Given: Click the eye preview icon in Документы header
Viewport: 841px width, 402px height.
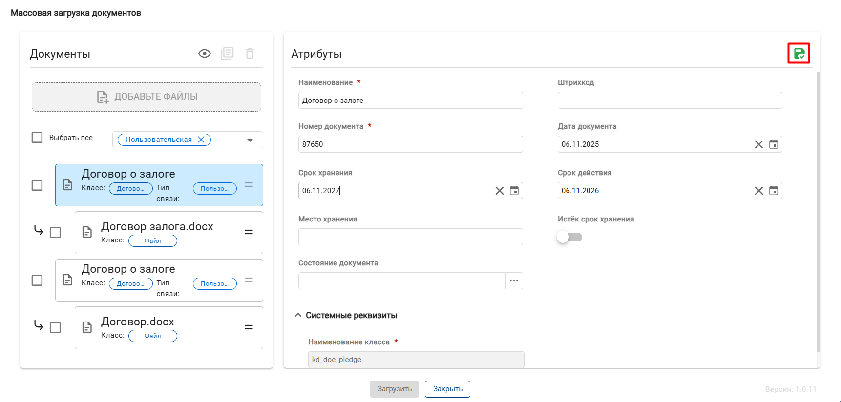Looking at the screenshot, I should 205,54.
